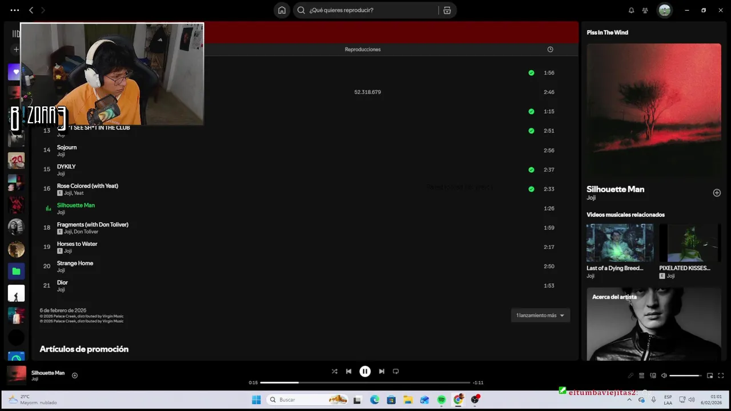
Task: Select the playing track Silhouette Man in list
Action: pyautogui.click(x=76, y=205)
